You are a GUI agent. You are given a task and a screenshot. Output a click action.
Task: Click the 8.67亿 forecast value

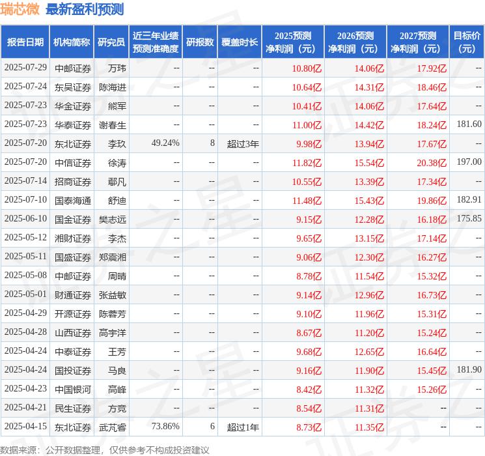click(x=309, y=333)
